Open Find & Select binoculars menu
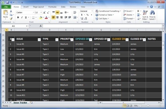 [153, 15]
